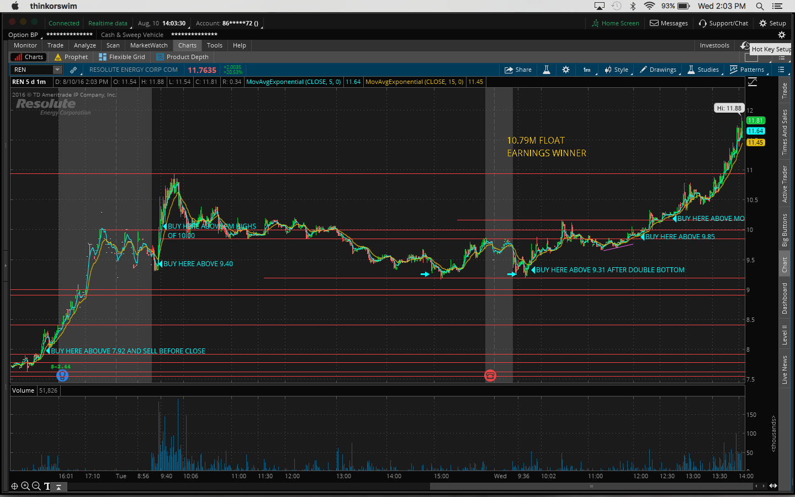Open the Apple menu

(15, 6)
